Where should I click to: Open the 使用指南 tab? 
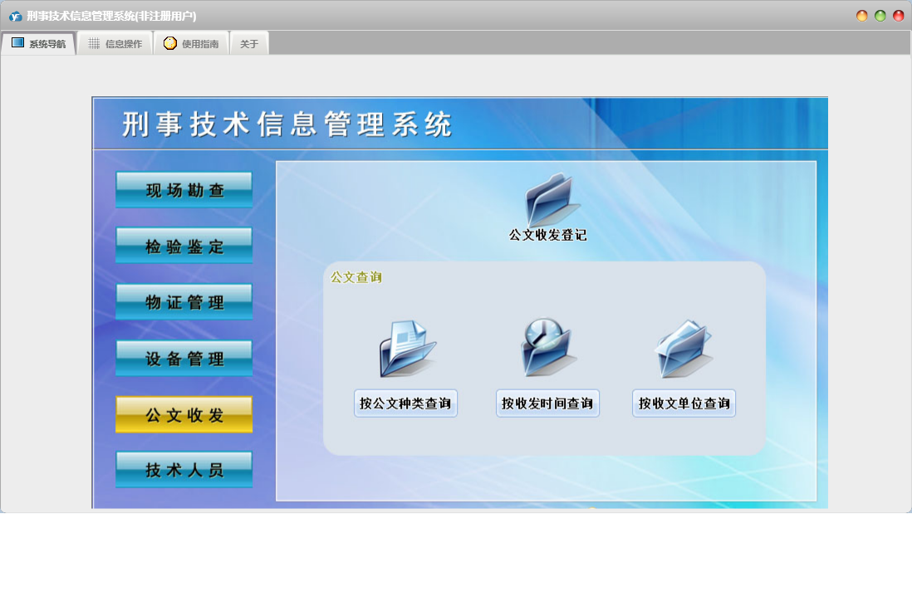coord(191,44)
